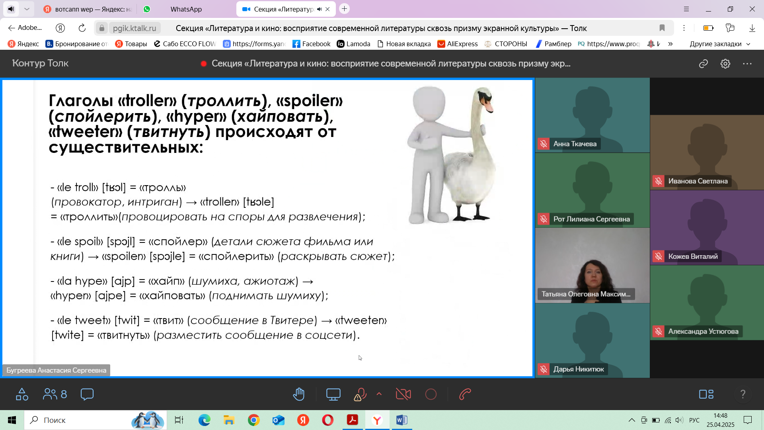Click presenter label Бугреева Анастасия Сергеевна
The height and width of the screenshot is (430, 764).
[56, 370]
